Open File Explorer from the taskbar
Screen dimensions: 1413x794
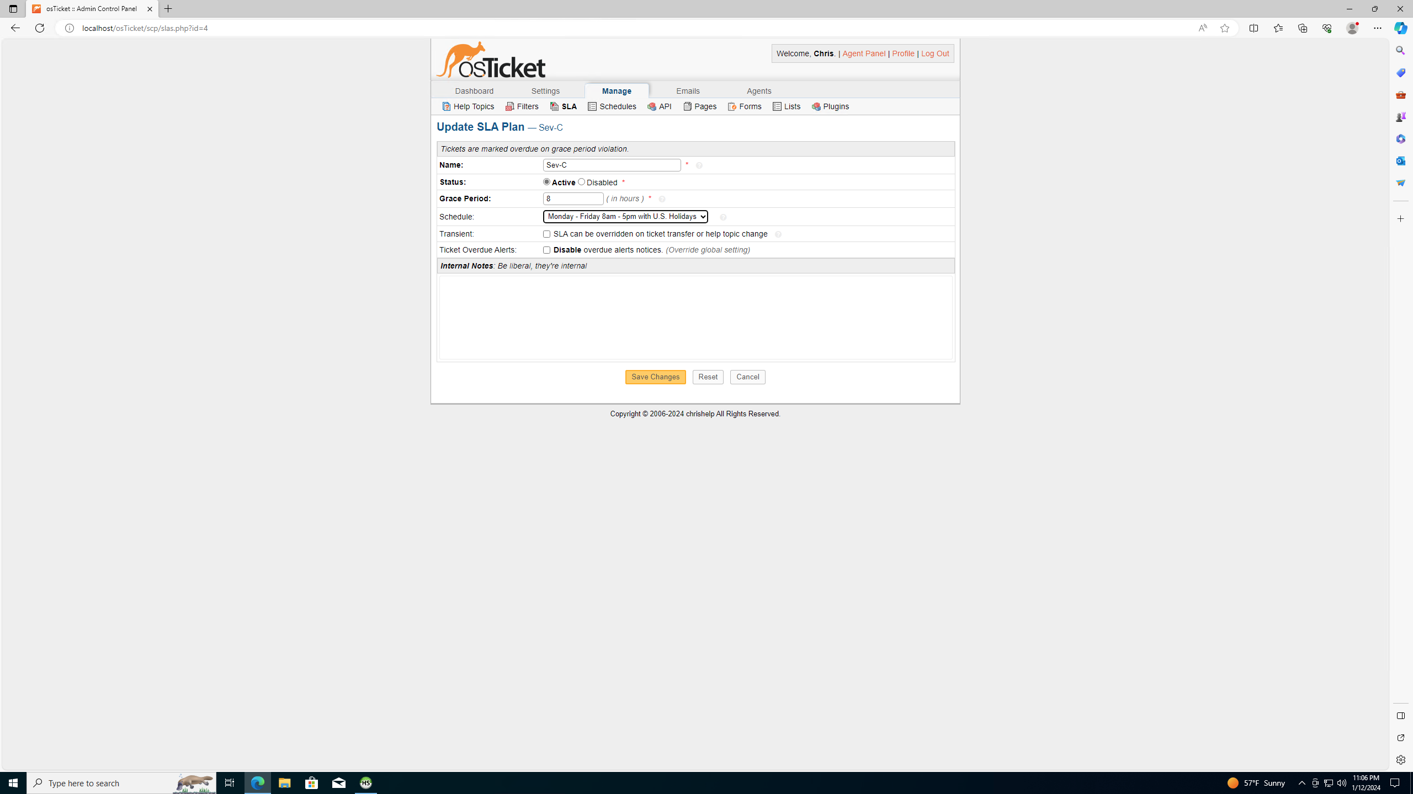[284, 783]
